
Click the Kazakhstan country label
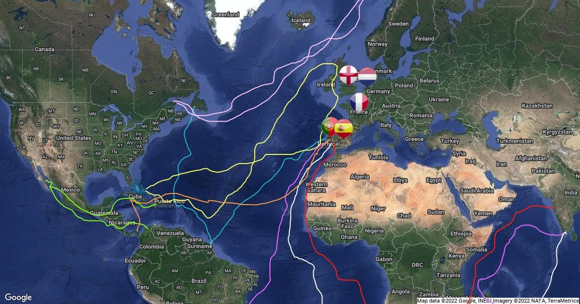click(x=537, y=106)
